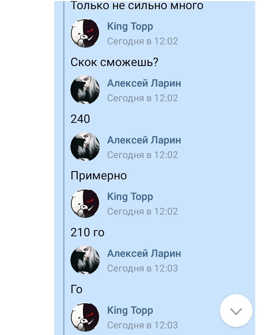264x335 pixels.
Task: Select the message '210 го'
Action: pos(88,233)
